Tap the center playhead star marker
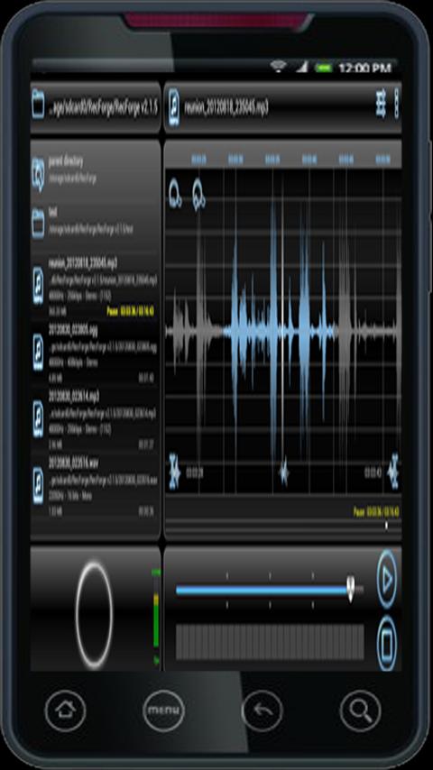433x770 pixels. (x=283, y=472)
